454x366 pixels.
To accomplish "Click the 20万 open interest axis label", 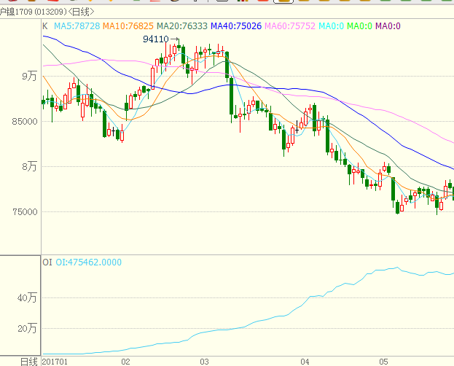I will pyautogui.click(x=27, y=328).
